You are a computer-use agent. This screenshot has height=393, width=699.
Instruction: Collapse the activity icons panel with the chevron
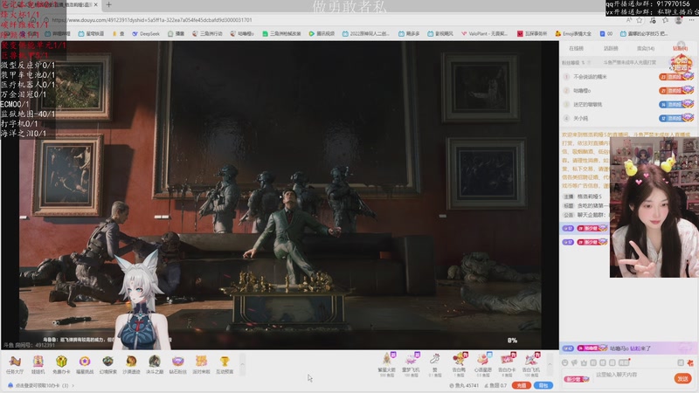point(243,364)
